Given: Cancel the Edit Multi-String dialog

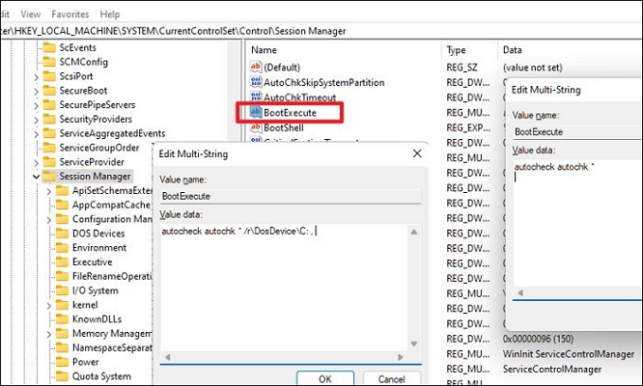Looking at the screenshot, I should [x=392, y=378].
